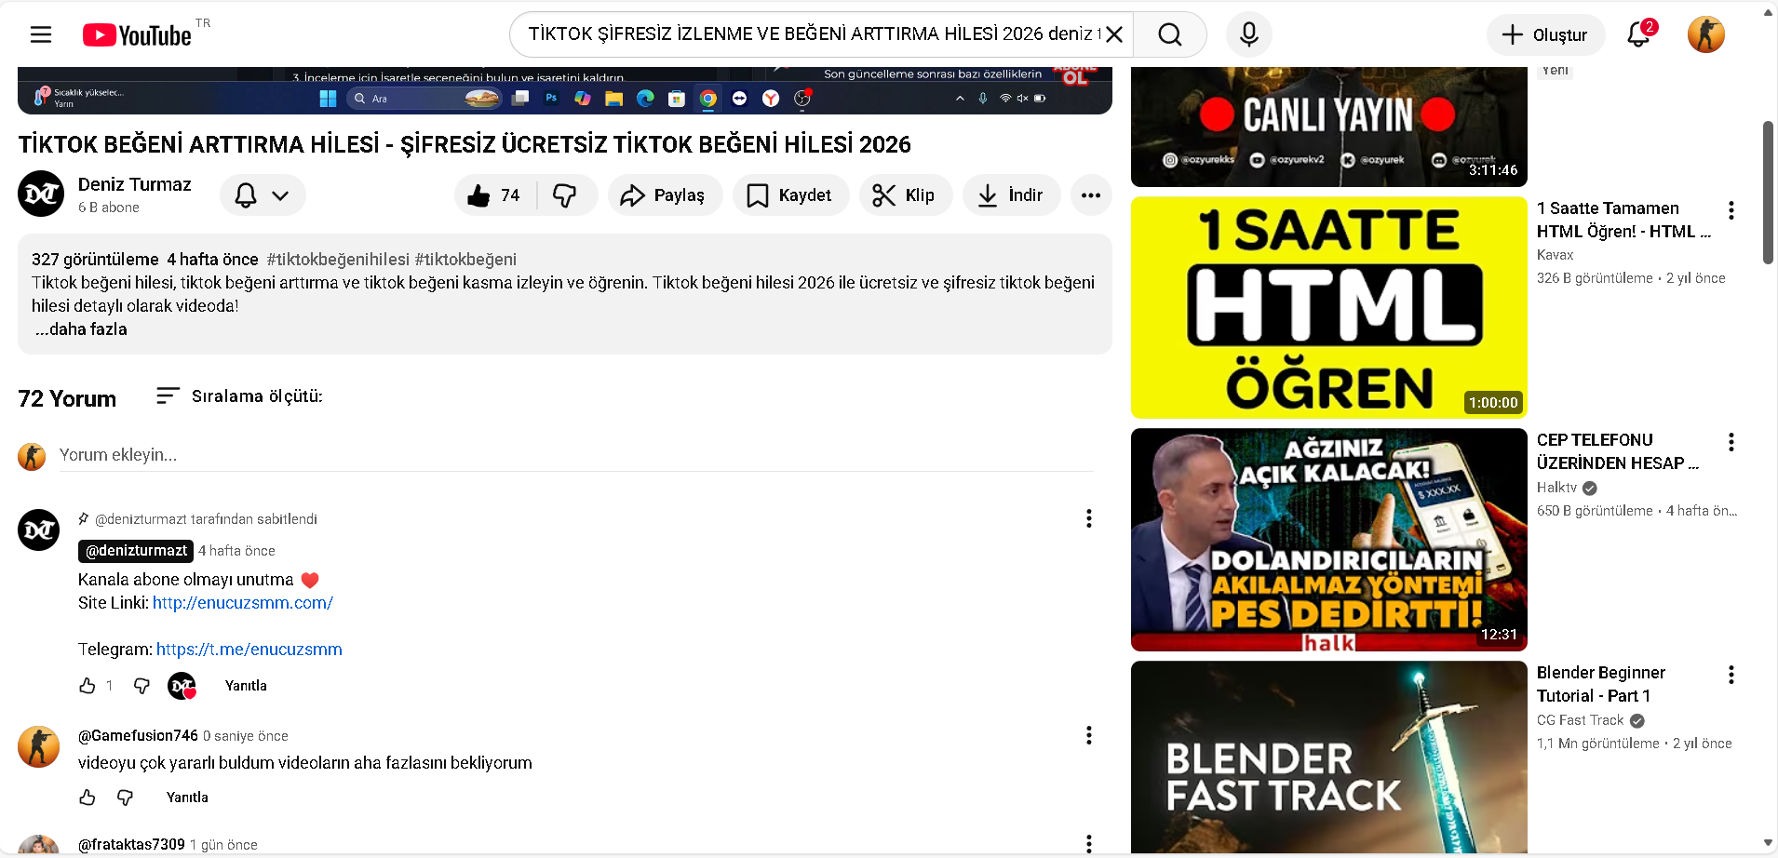Open the Sıralama ölçütü sort menu
1778x858 pixels.
[x=239, y=396]
